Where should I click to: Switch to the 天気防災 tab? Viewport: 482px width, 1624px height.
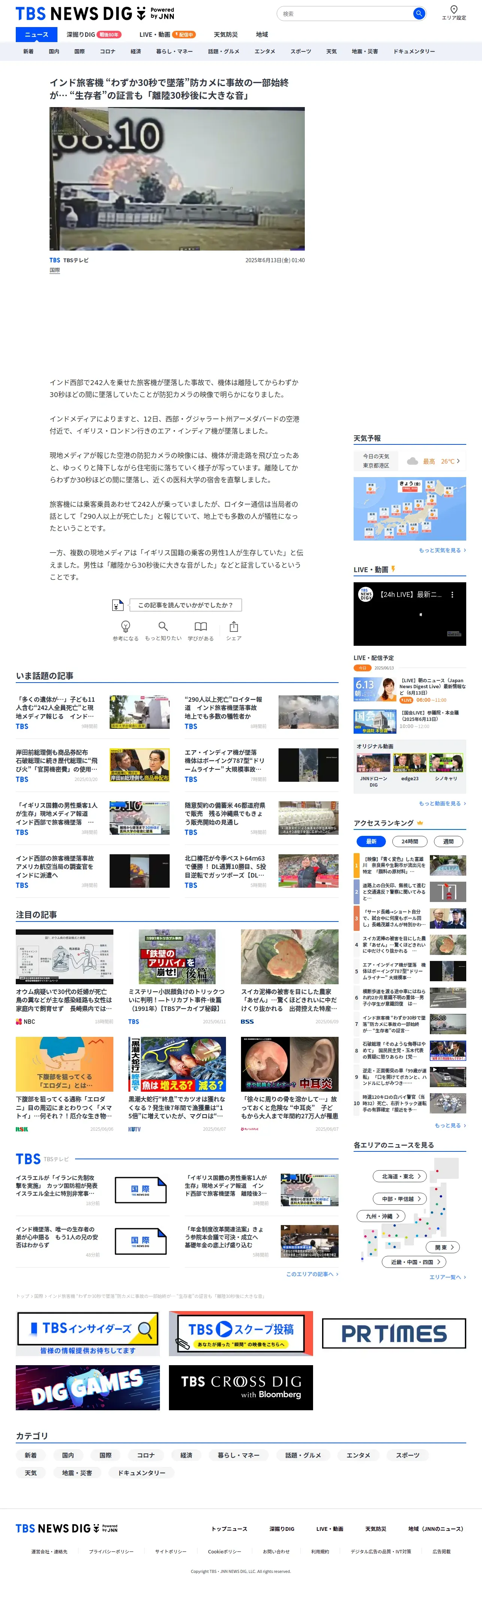tap(226, 34)
